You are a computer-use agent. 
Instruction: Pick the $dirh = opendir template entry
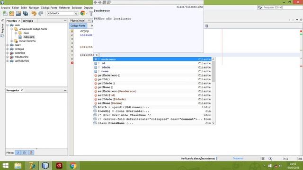point(152,107)
